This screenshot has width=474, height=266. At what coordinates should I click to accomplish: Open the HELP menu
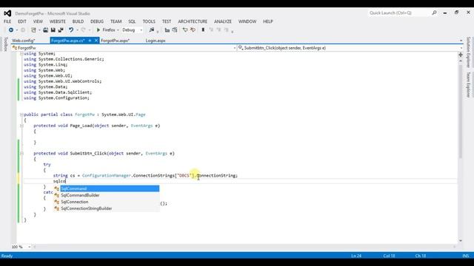[x=268, y=21]
